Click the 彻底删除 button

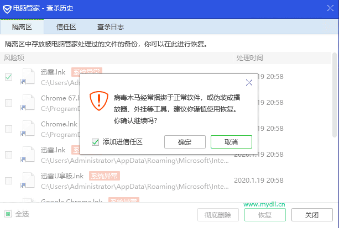(x=218, y=215)
